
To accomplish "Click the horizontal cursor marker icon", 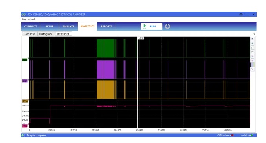I will (x=252, y=56).
